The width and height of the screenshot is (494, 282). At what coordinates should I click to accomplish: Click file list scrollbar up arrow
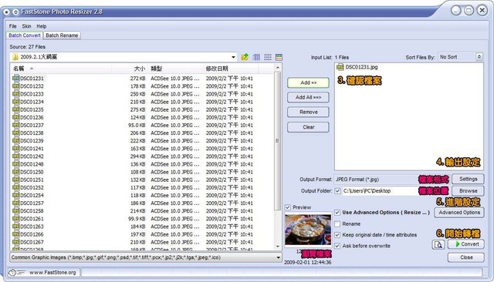point(278,68)
